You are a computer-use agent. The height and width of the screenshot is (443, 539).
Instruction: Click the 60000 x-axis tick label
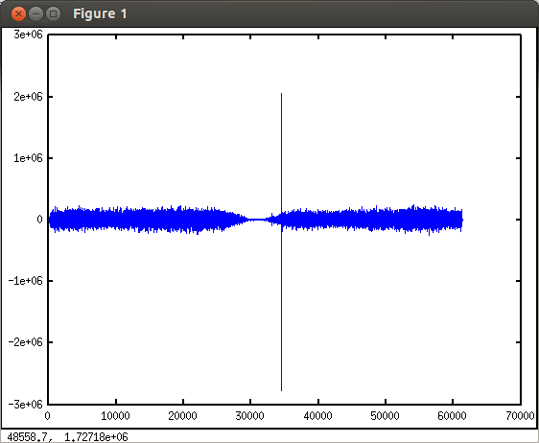click(452, 416)
